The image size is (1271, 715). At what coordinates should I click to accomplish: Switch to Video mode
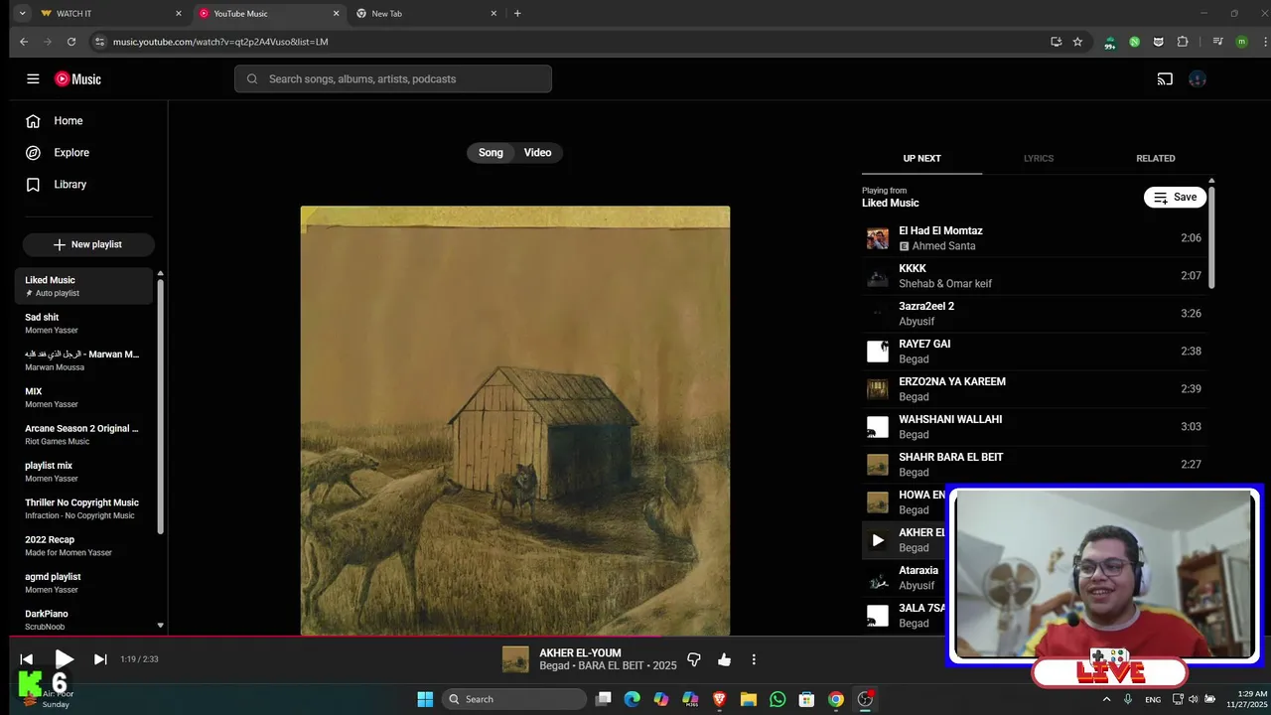pos(538,153)
